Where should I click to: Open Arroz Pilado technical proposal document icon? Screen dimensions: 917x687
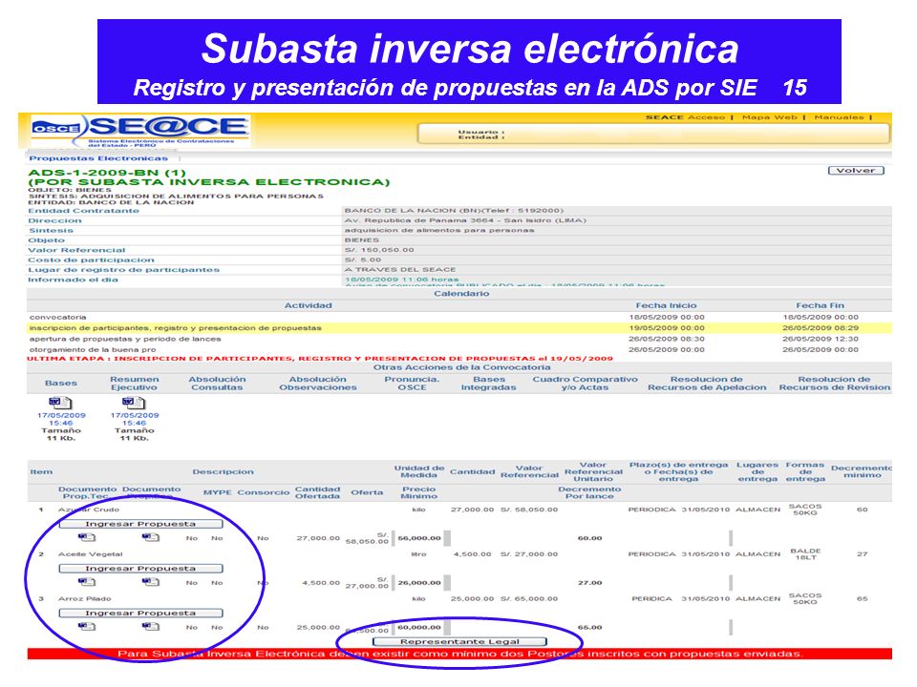(87, 626)
